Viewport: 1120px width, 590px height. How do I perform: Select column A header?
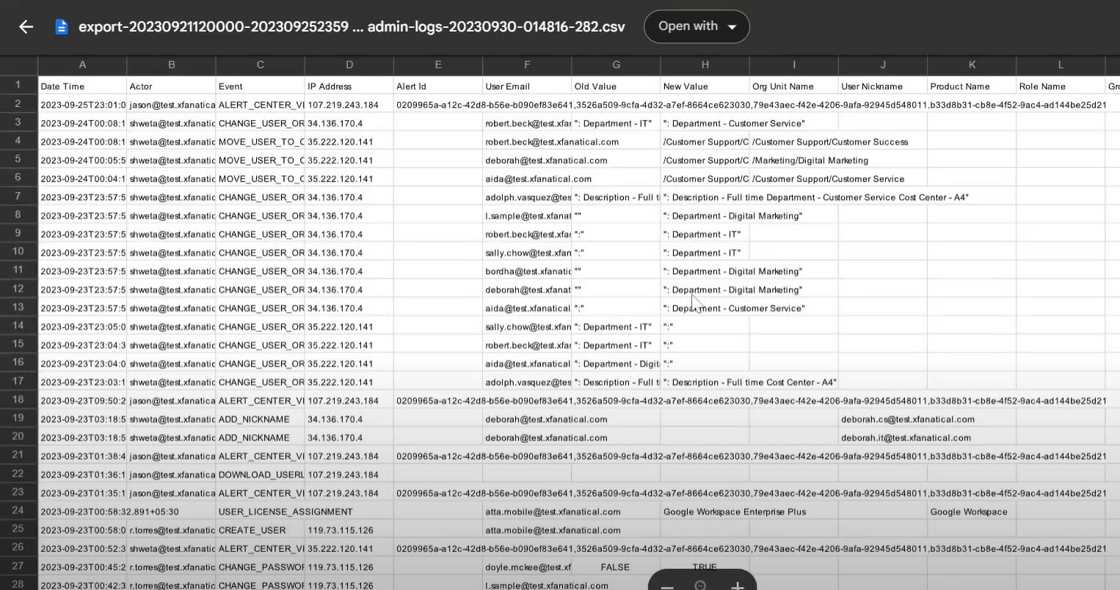click(82, 64)
